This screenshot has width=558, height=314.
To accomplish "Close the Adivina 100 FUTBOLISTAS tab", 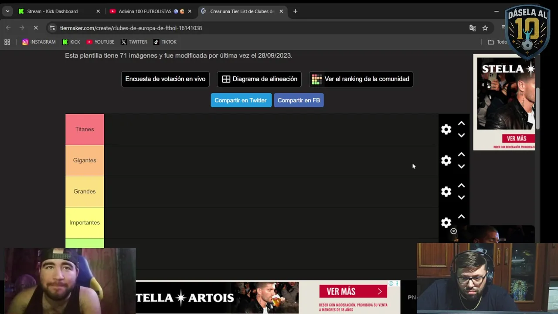I will (190, 11).
